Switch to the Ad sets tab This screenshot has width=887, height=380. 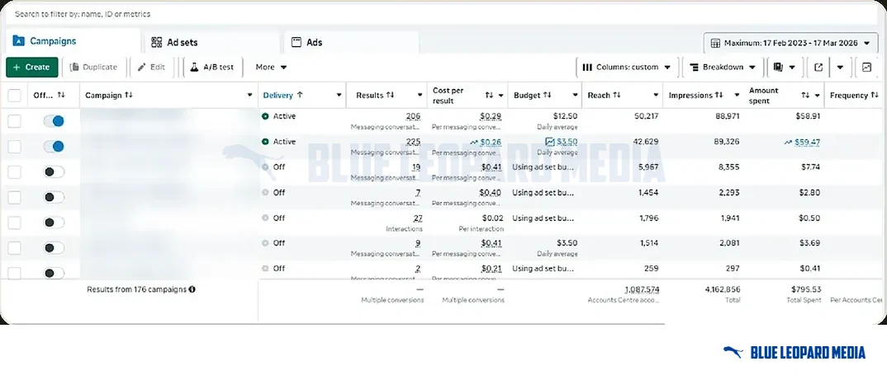[213, 42]
